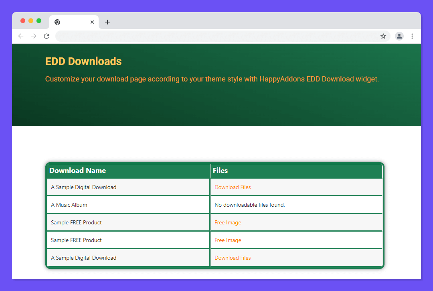433x291 pixels.
Task: Open Free Image link in third table row
Action: (x=228, y=222)
